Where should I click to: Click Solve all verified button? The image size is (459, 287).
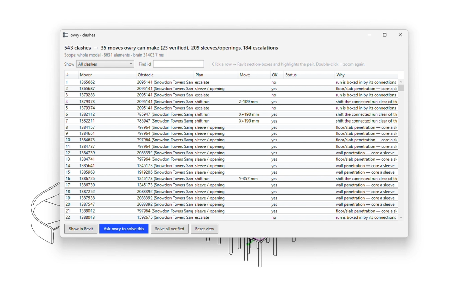click(x=169, y=229)
